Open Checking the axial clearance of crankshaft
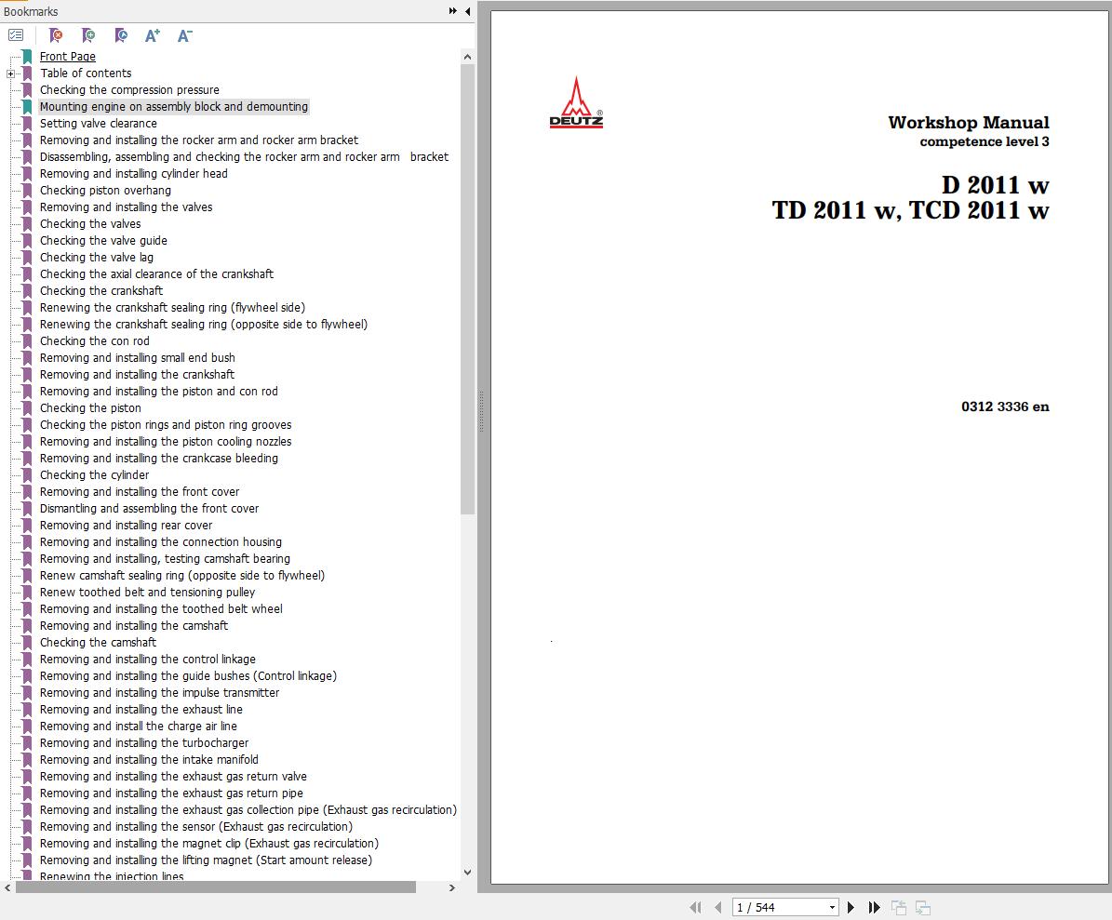The width and height of the screenshot is (1112, 920). pyautogui.click(x=156, y=273)
